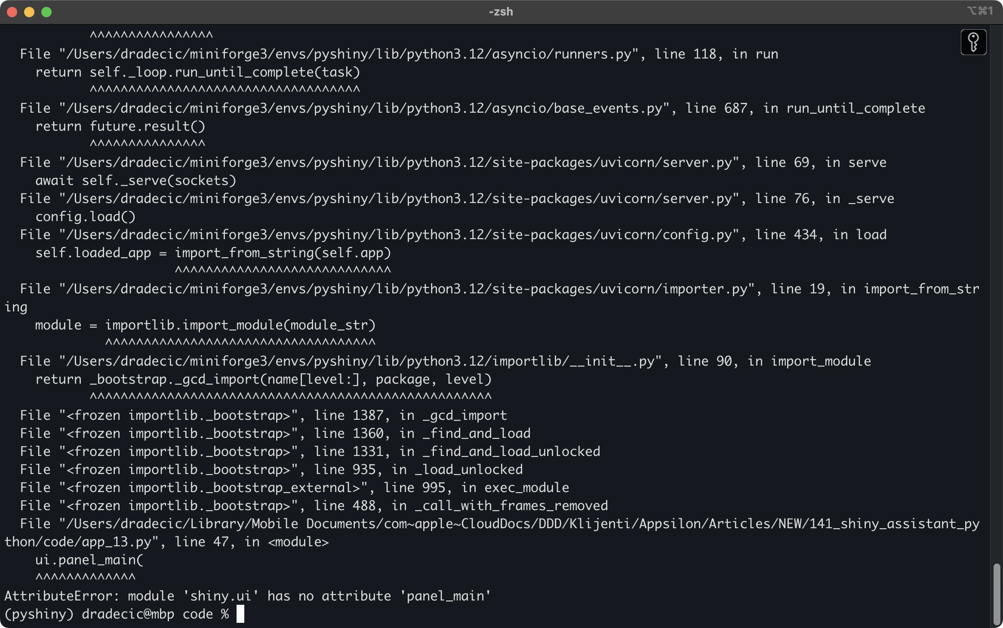Click 'return self._loop.run_until_complete(task)' line
The width and height of the screenshot is (1003, 628).
[198, 72]
